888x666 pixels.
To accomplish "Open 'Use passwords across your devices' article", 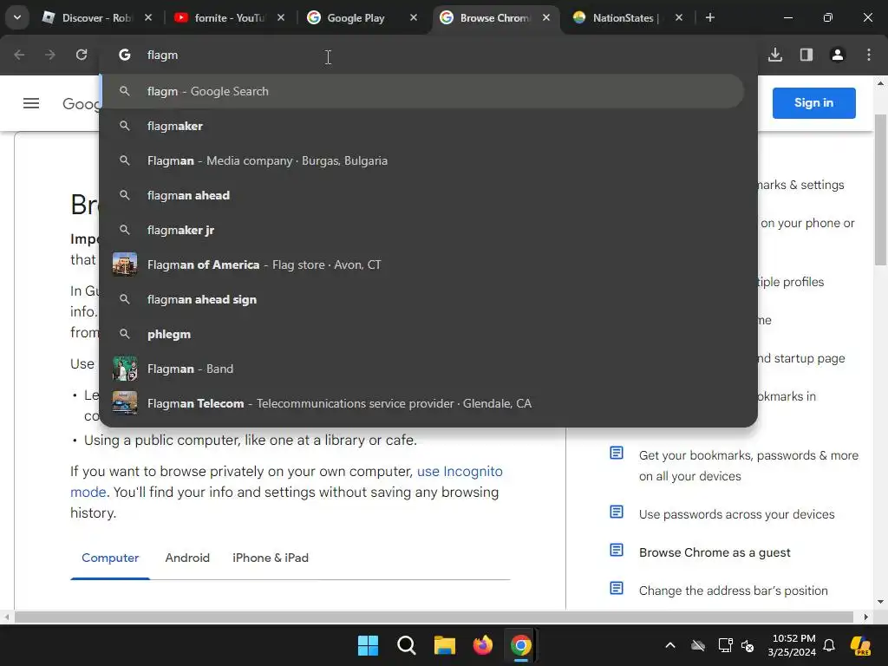I will pyautogui.click(x=737, y=514).
